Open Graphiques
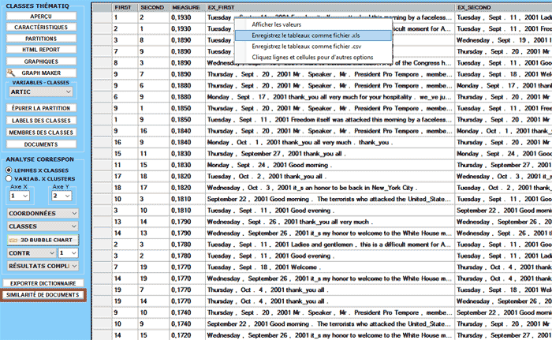This screenshot has width=552, height=340. (x=41, y=62)
